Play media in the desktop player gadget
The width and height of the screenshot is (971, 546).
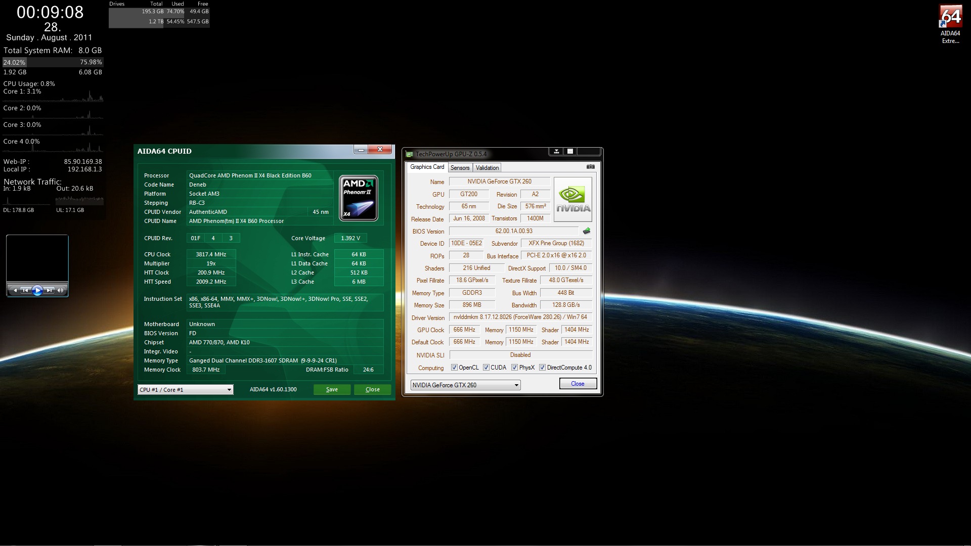pos(37,290)
